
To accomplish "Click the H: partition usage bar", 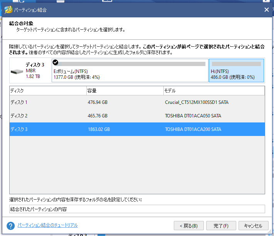I will point(236,64).
